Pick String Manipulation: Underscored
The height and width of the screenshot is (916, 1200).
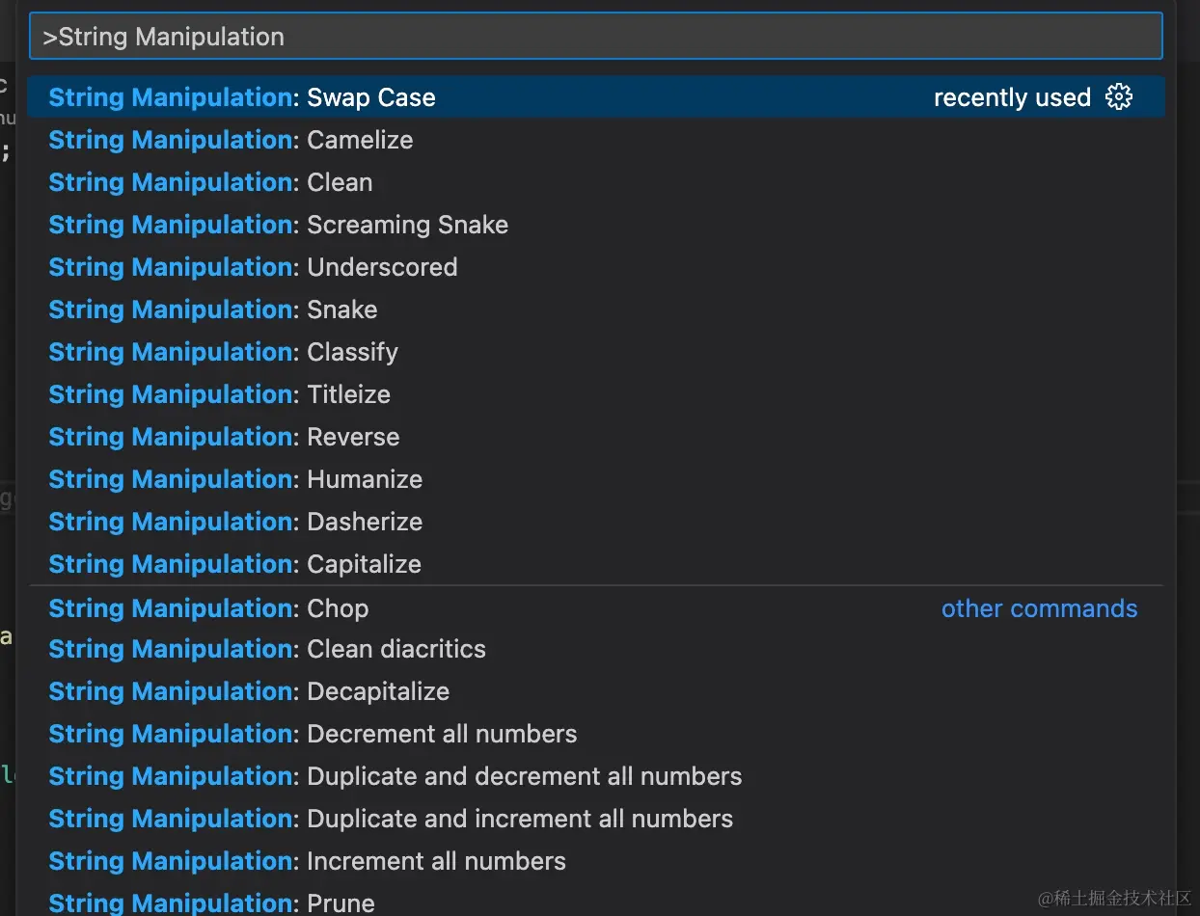click(x=596, y=267)
